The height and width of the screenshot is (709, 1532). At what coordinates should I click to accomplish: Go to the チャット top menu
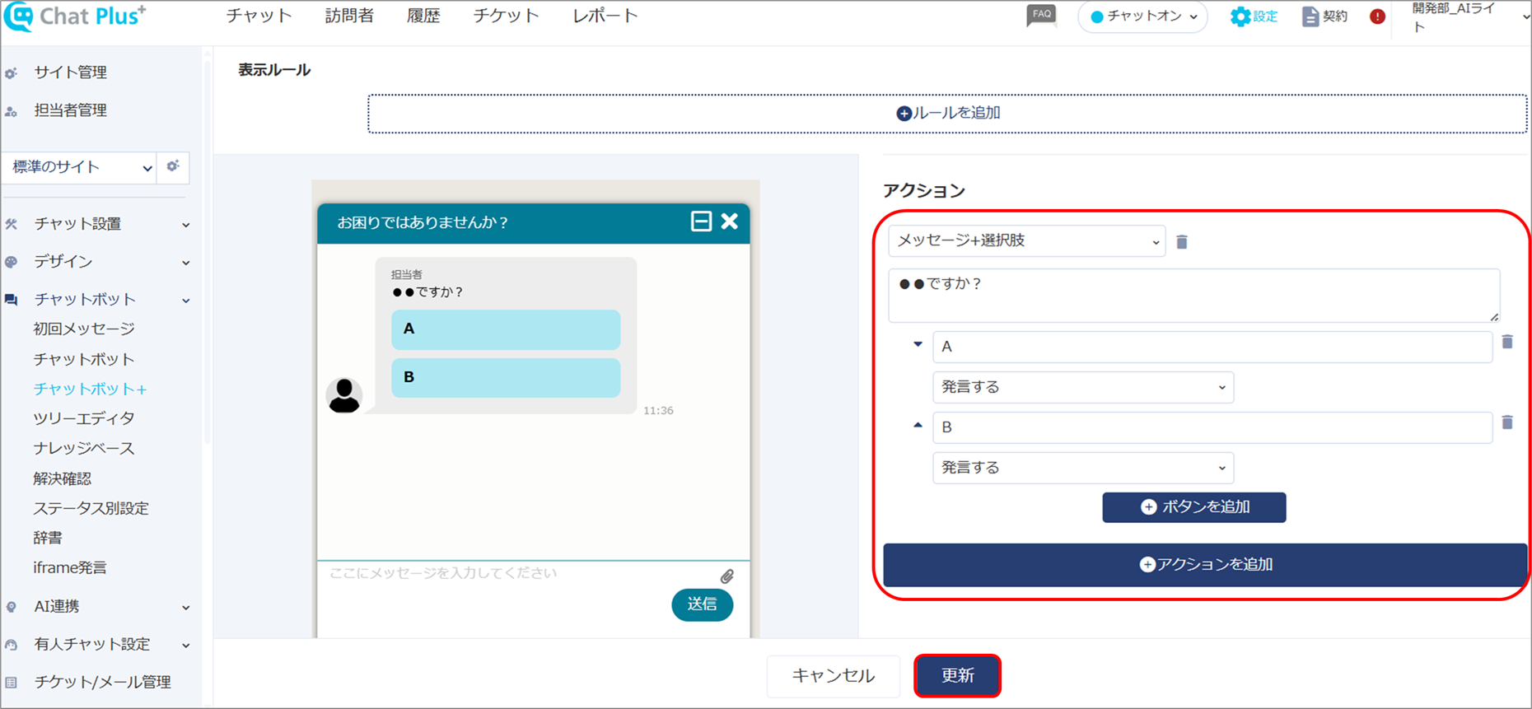click(x=259, y=16)
